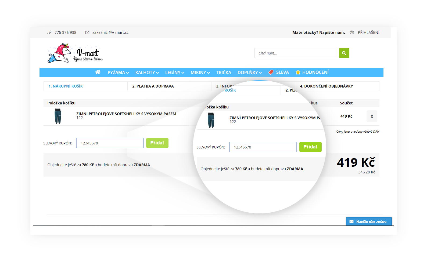This screenshot has width=427, height=262.
Task: Remove item using the x button
Action: [x=372, y=116]
